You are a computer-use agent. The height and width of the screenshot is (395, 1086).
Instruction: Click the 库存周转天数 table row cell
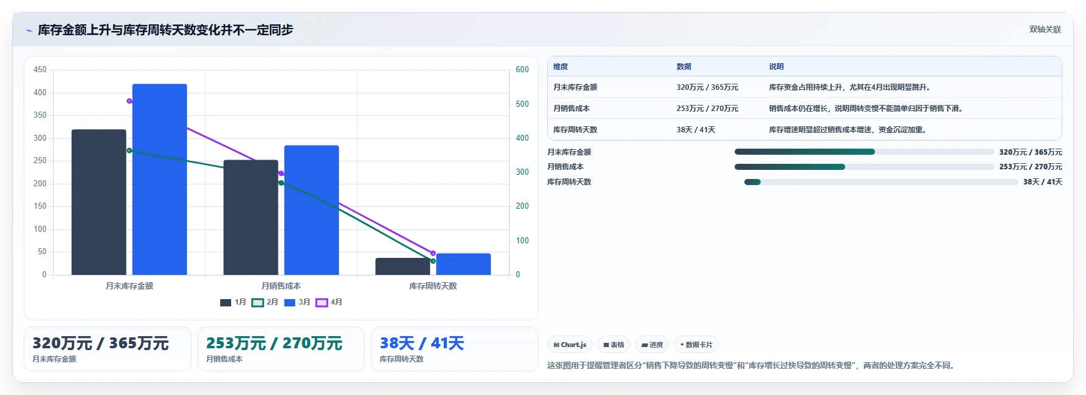coord(575,130)
